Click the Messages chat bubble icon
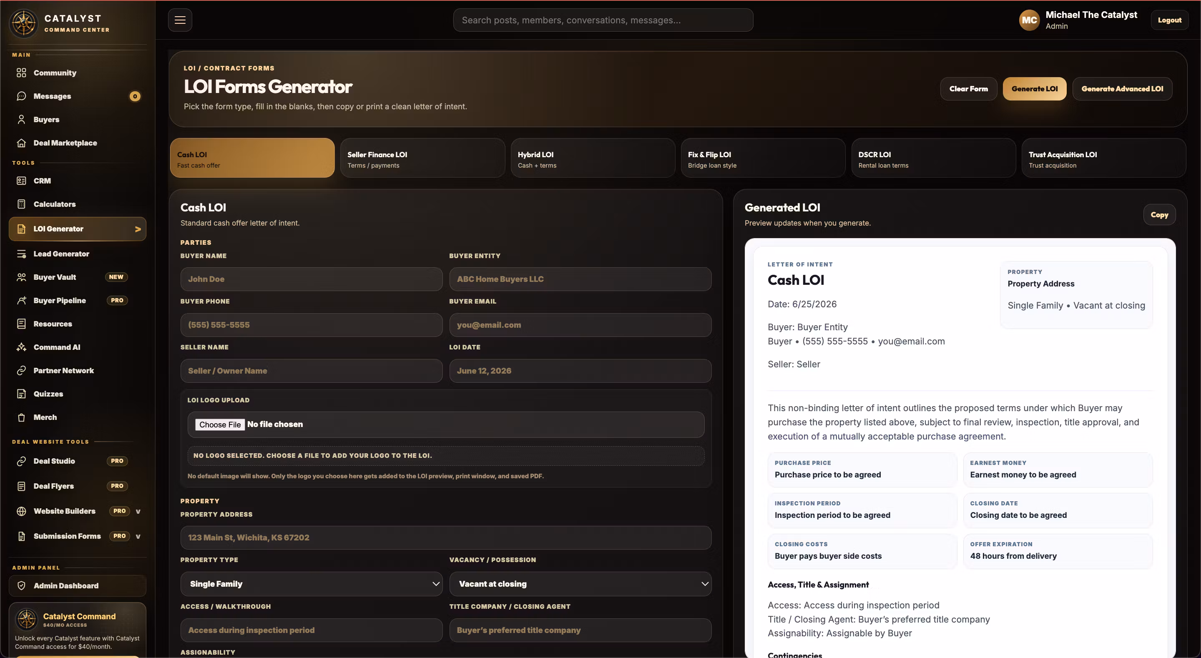Screen dimensions: 1201x658 (x=21, y=96)
